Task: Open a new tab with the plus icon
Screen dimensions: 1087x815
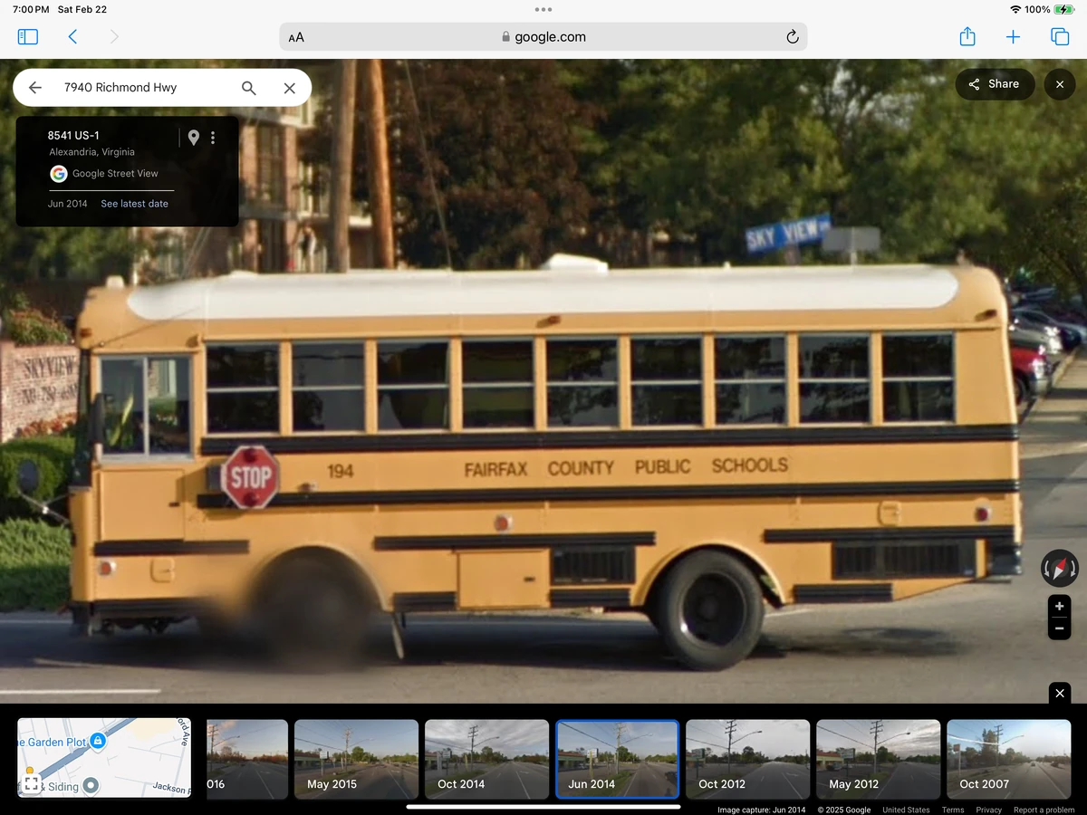Action: coord(1013,37)
